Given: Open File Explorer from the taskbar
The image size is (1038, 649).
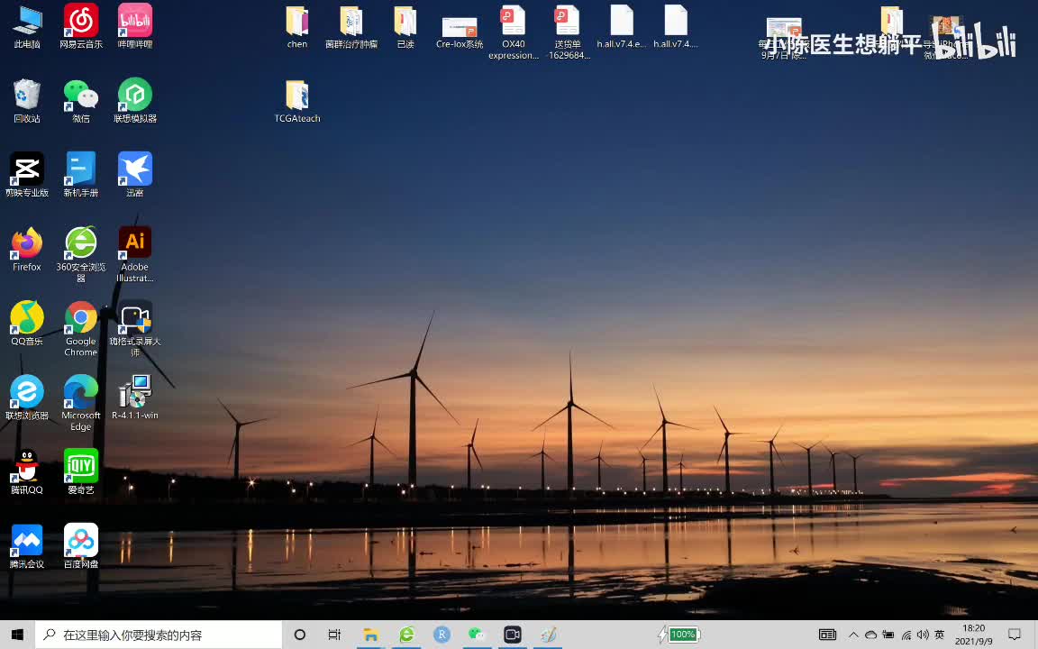Looking at the screenshot, I should coord(370,635).
